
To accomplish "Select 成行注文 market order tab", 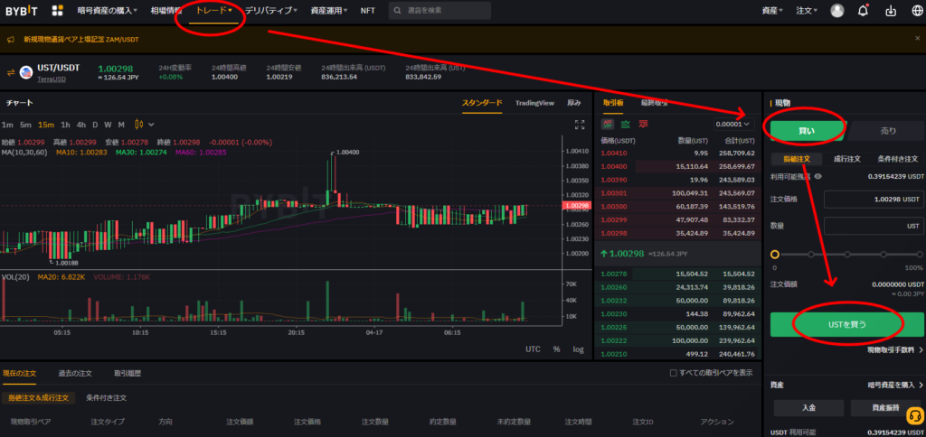I will [846, 159].
